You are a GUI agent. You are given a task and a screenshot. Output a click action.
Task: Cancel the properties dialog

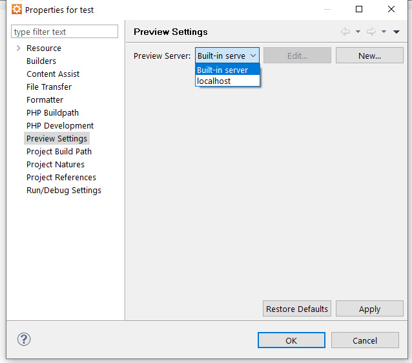coord(365,340)
